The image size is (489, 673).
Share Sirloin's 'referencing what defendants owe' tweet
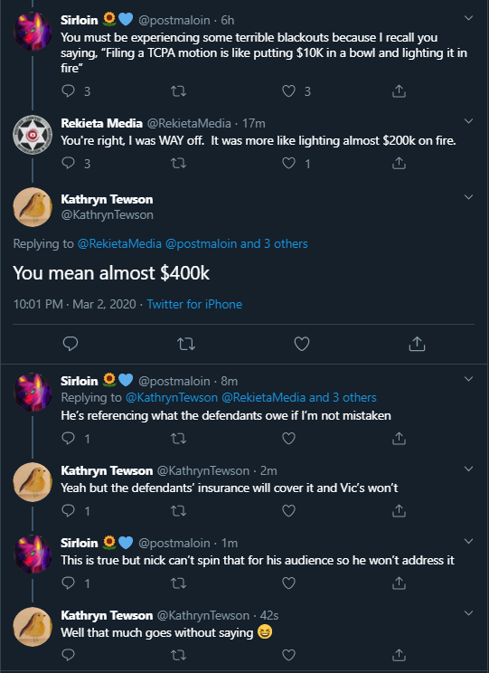tap(399, 438)
